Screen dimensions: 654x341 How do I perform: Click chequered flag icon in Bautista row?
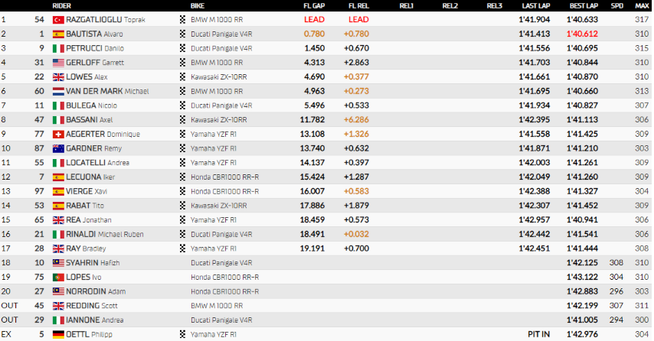[182, 34]
